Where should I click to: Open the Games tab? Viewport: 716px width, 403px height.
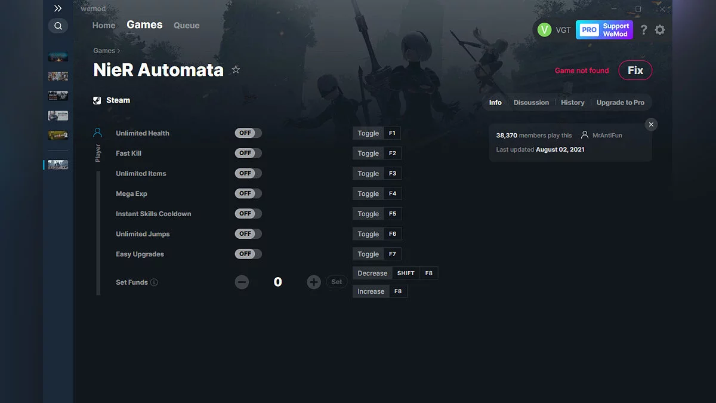pyautogui.click(x=144, y=24)
